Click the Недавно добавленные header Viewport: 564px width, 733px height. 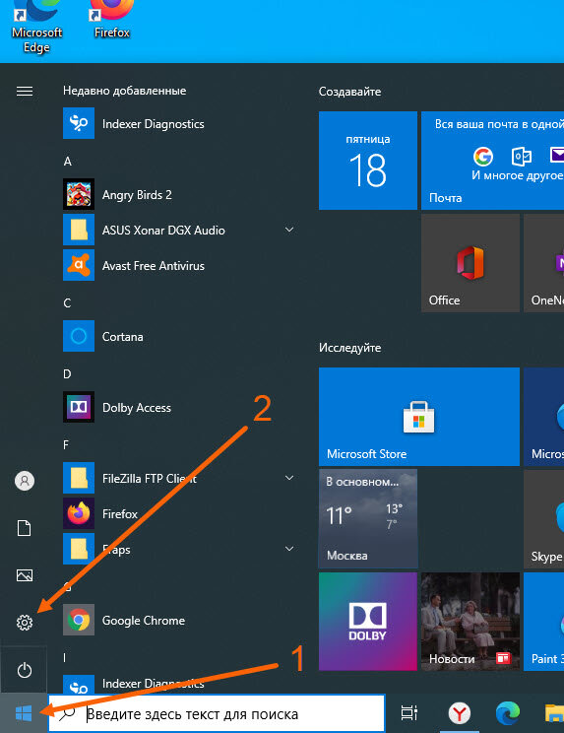(125, 91)
